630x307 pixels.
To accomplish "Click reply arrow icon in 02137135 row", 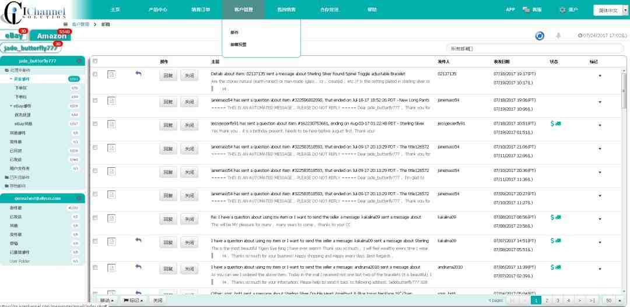I will click(x=138, y=73).
